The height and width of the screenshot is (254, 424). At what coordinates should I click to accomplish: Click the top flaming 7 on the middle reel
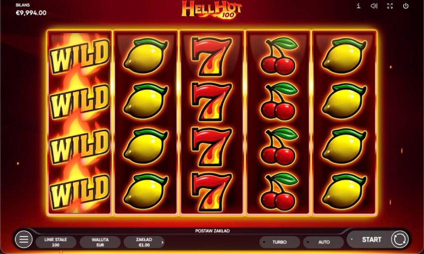[x=212, y=56]
